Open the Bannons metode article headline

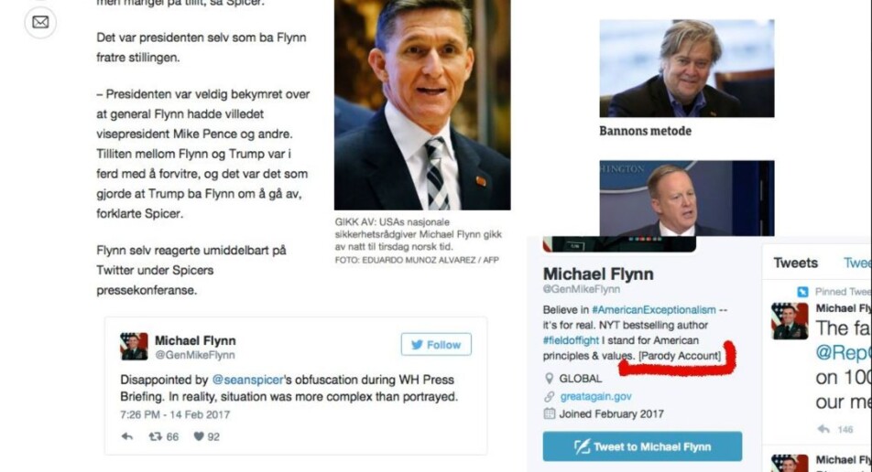click(x=645, y=131)
